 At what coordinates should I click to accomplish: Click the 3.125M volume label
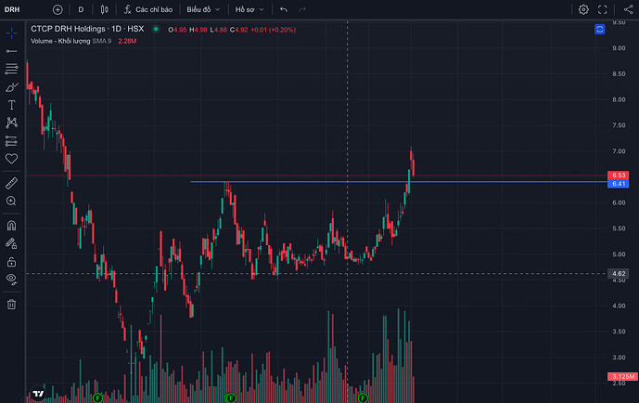[622, 376]
